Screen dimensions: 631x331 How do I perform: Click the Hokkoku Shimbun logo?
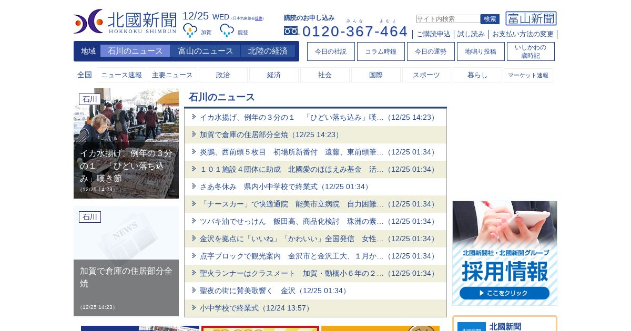[x=125, y=22]
